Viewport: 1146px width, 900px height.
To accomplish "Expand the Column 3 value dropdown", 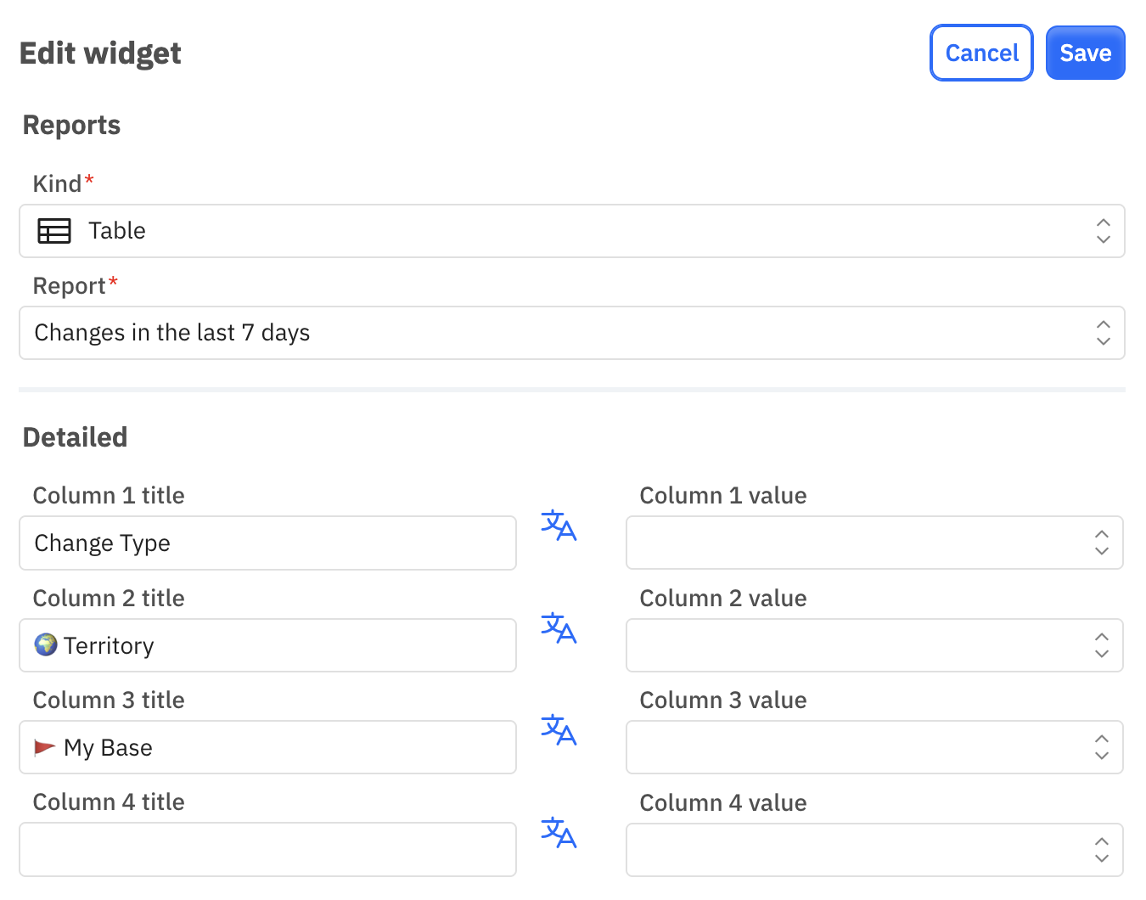I will 874,747.
